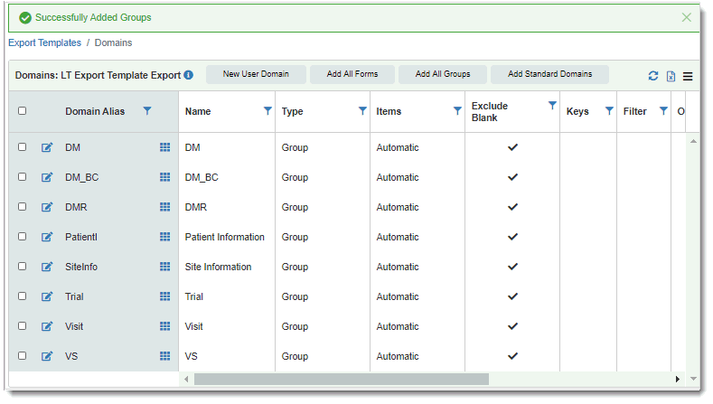Open grid icon for VS row
Screen dimensions: 713x404
[165, 356]
